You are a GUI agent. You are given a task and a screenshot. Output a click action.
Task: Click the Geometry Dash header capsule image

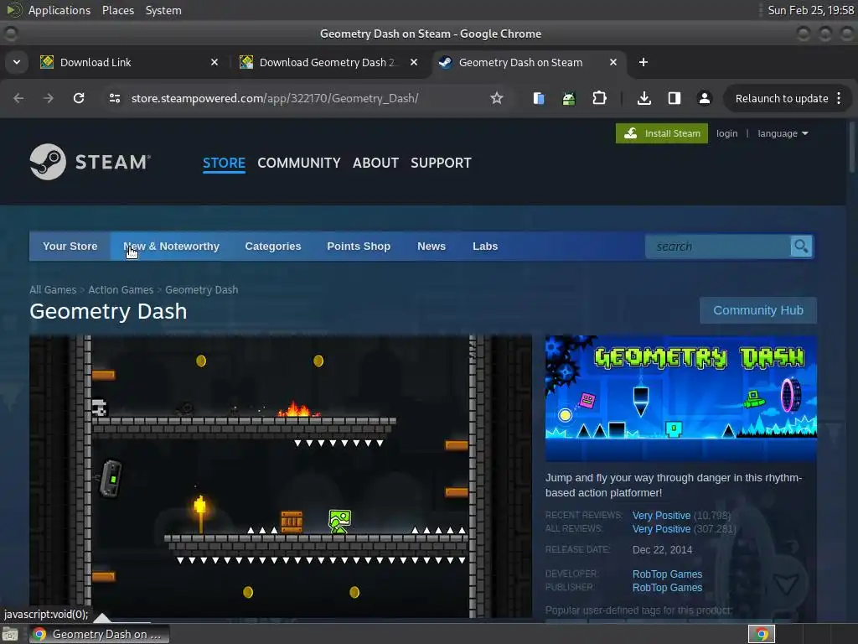click(x=680, y=398)
